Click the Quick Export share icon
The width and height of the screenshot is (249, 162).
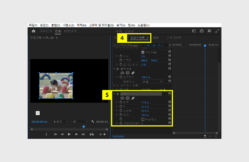(202, 31)
